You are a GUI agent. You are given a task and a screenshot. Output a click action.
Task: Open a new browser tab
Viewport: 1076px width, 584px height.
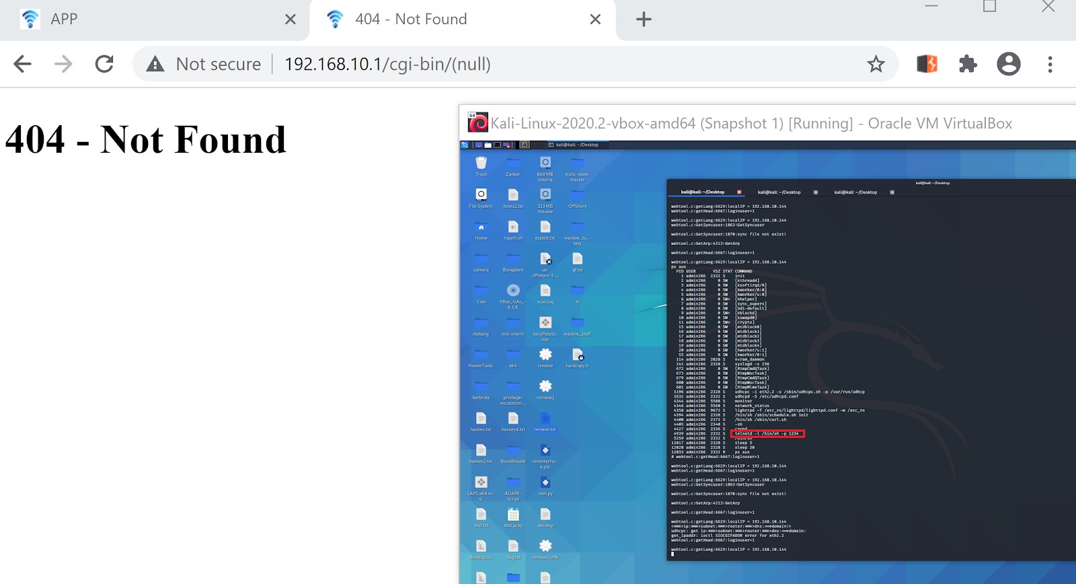(x=644, y=20)
